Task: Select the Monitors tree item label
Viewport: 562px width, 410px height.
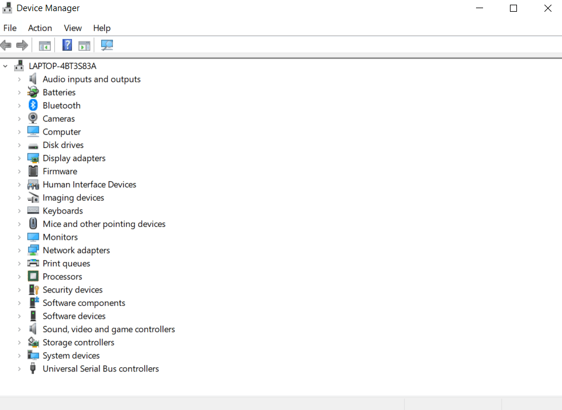Action: (x=60, y=237)
